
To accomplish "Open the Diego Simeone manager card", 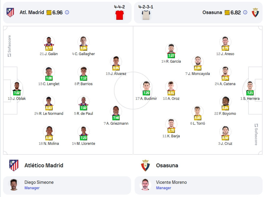I will coord(67,185).
